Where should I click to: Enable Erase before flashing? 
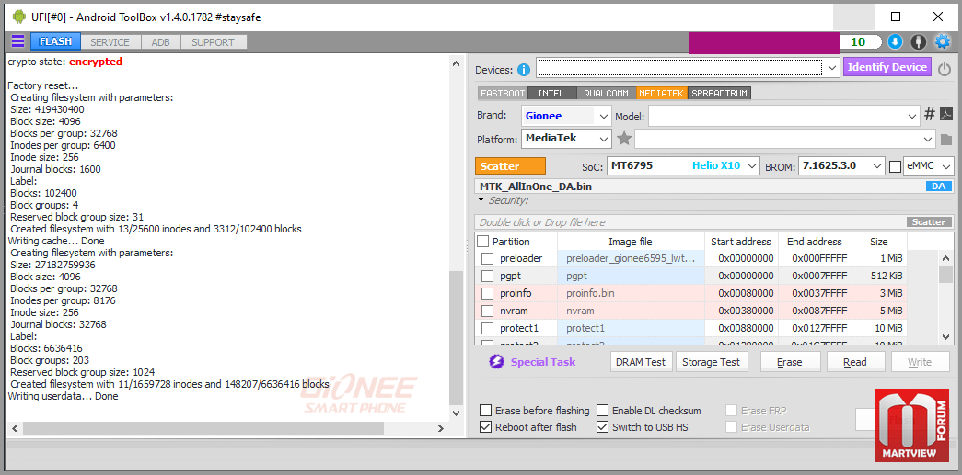(x=486, y=411)
